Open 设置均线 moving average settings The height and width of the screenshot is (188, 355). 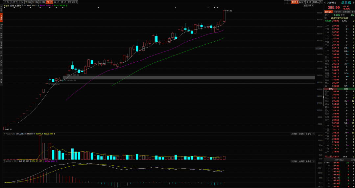tap(308, 6)
